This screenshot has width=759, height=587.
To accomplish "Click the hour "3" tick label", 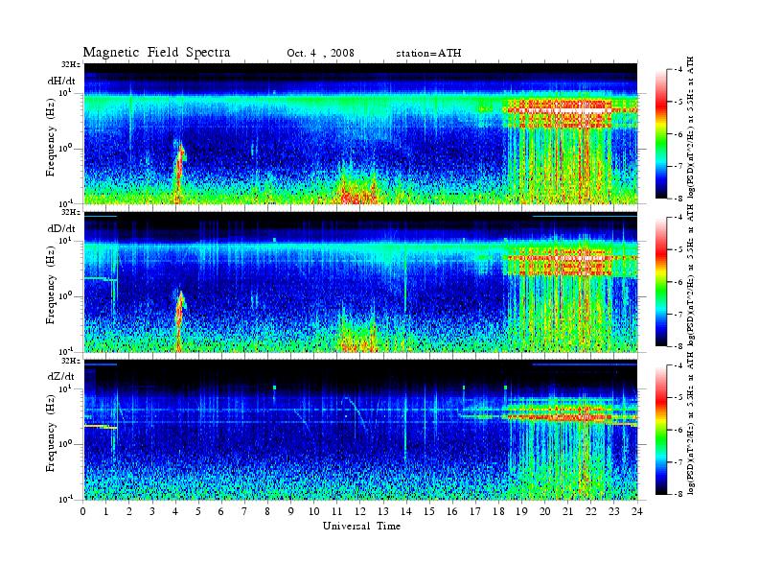I will [x=152, y=512].
